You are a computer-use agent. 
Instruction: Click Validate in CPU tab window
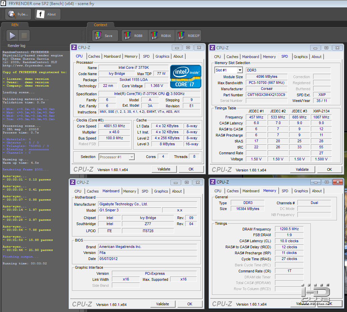coord(164,169)
